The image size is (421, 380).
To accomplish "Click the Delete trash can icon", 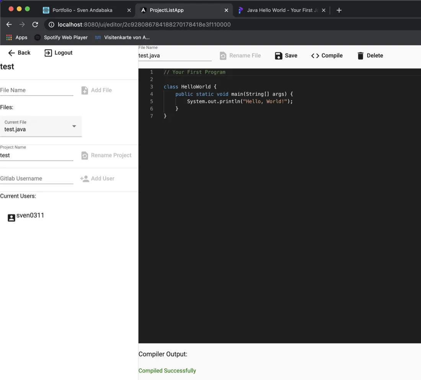I will pyautogui.click(x=360, y=56).
